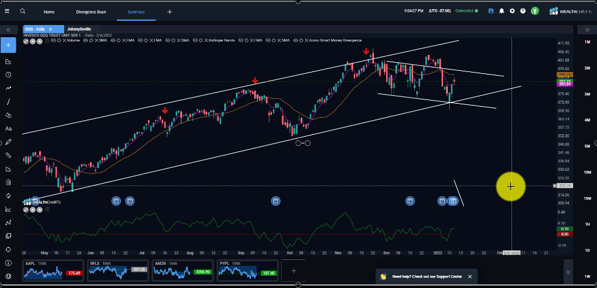Switch to the Home tab
Image resolution: width=597 pixels, height=288 pixels.
pos(49,12)
